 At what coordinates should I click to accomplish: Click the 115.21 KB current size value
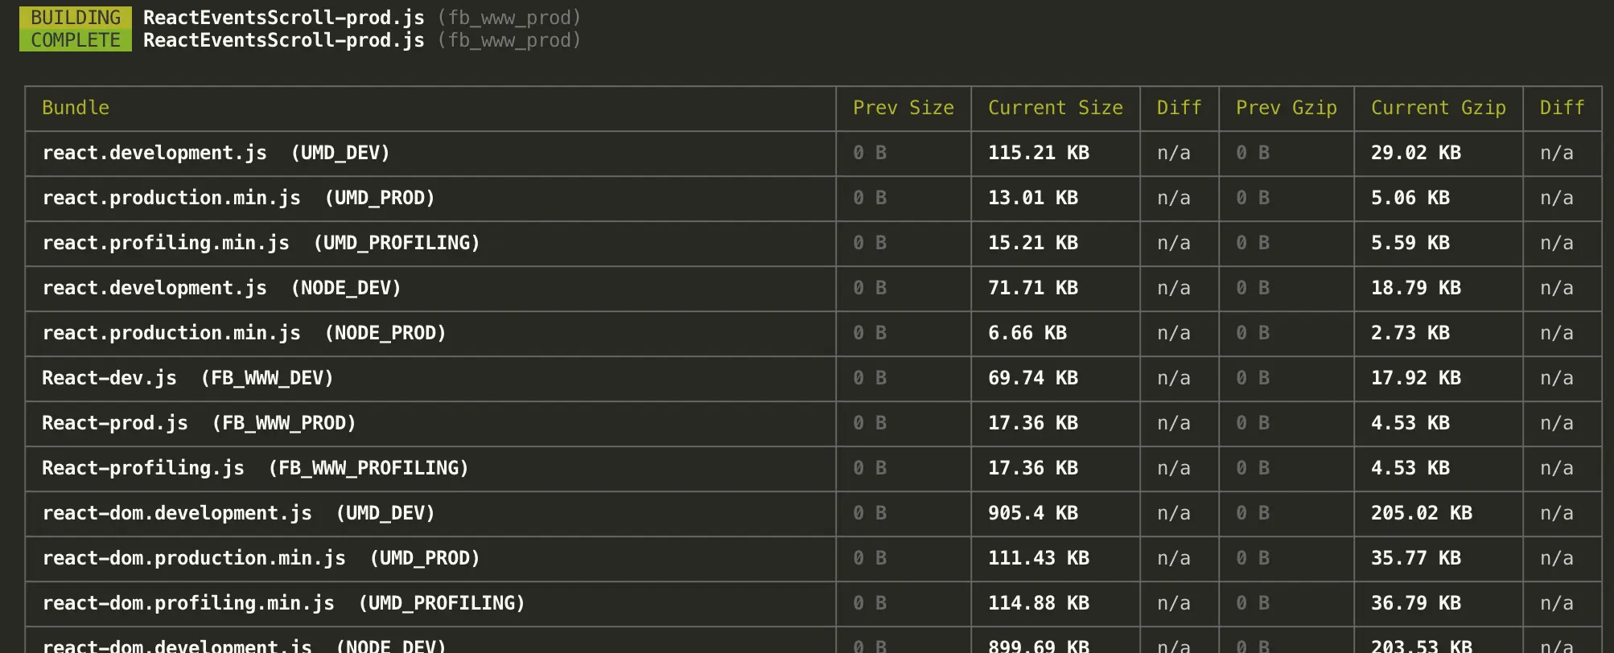[1039, 153]
